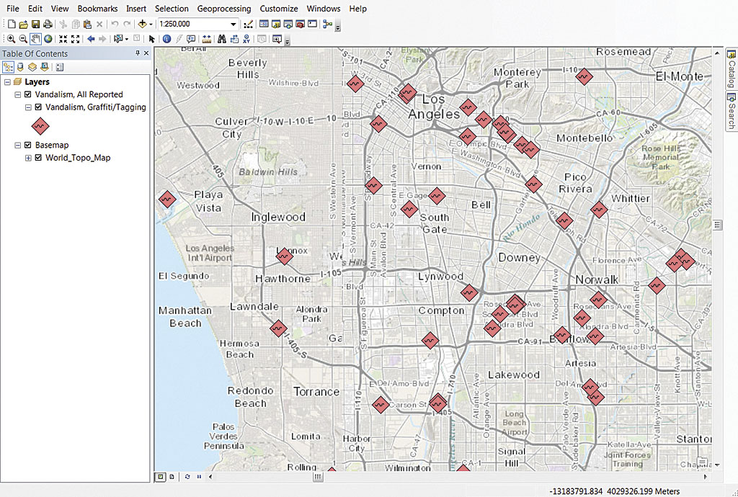Open the Geoprocessing menu
Image resolution: width=738 pixels, height=497 pixels.
(223, 9)
